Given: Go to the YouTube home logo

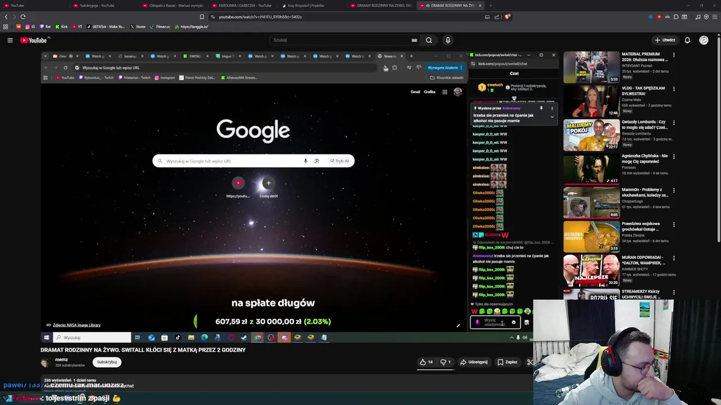Looking at the screenshot, I should click(34, 40).
